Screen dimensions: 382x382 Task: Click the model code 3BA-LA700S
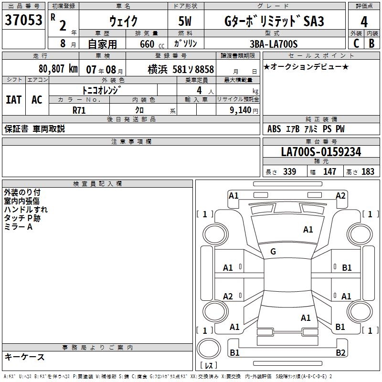[x=274, y=44]
